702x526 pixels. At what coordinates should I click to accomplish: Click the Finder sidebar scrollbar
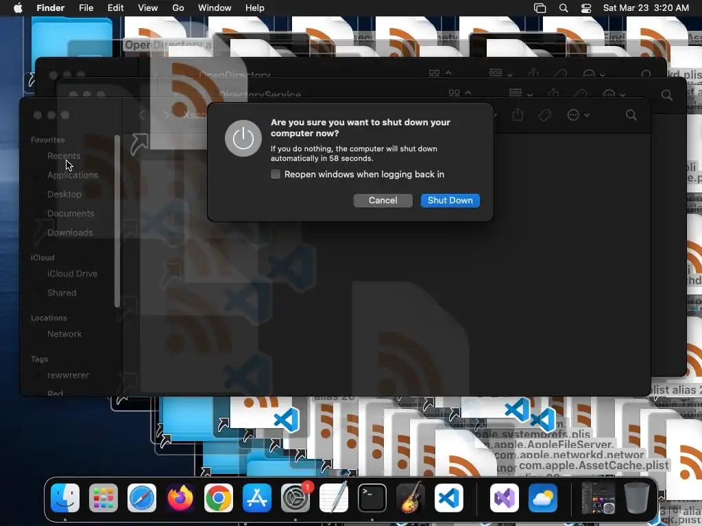tap(117, 221)
